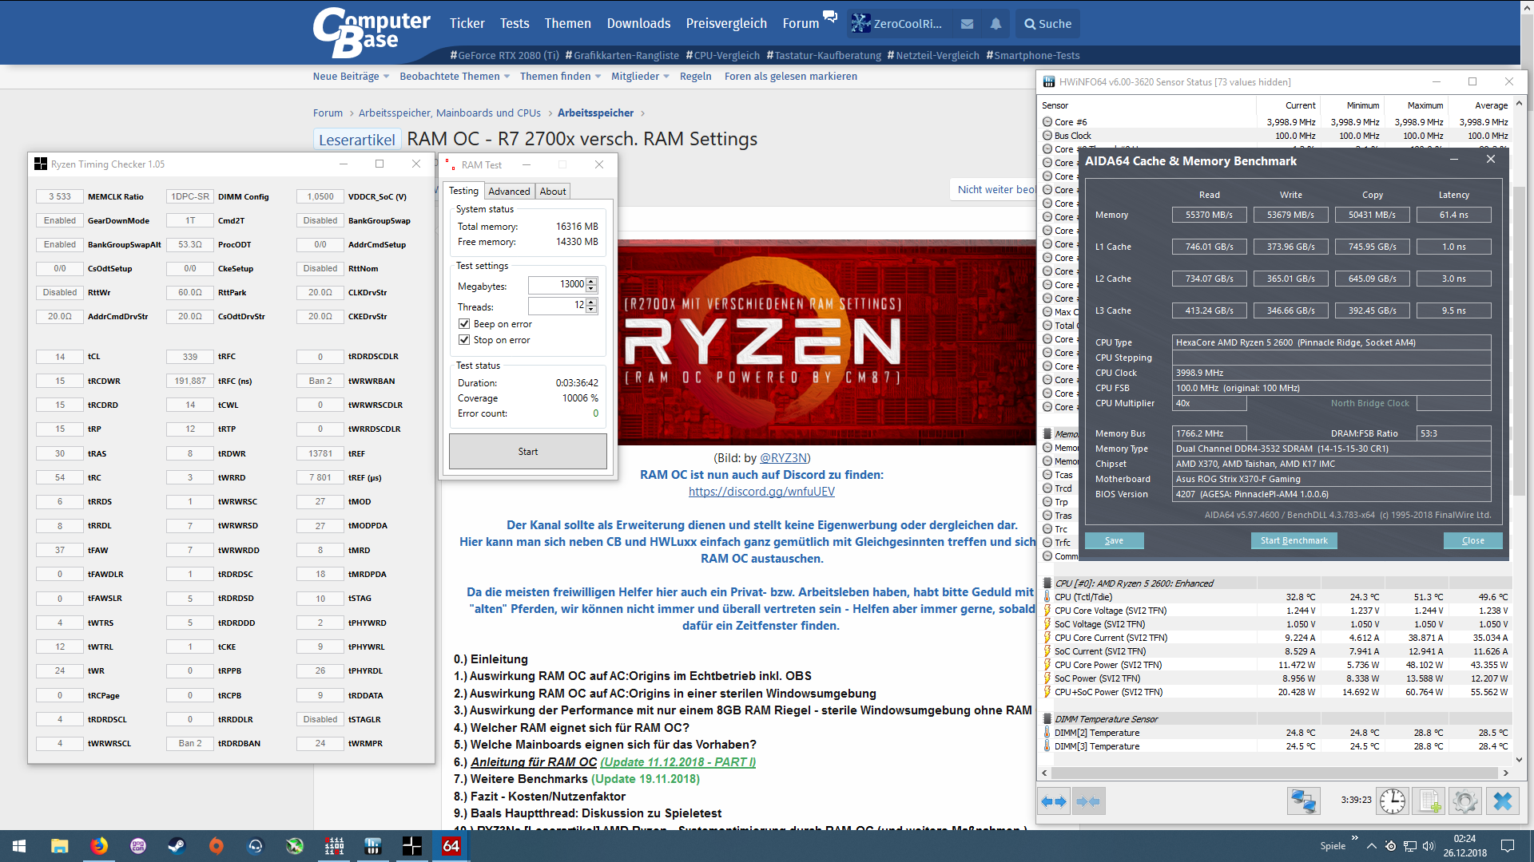Click the HWiNFO horizontal scrollbar track
Image resolution: width=1534 pixels, height=862 pixels.
coord(1274,773)
